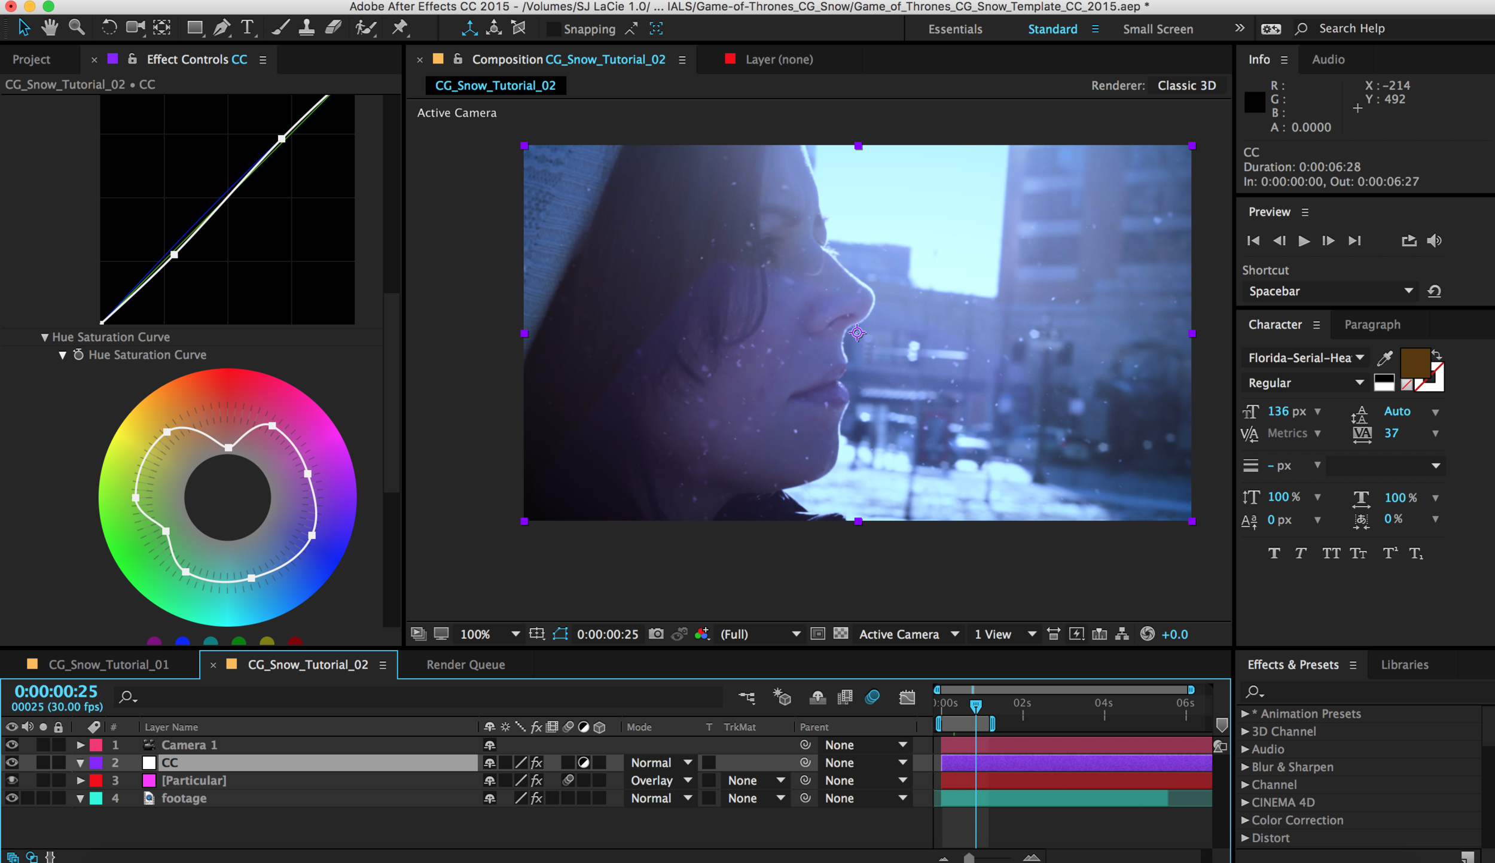Switch to the Small Screen workspace

tap(1157, 29)
